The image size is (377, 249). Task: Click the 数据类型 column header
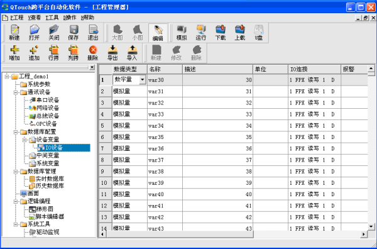129,69
